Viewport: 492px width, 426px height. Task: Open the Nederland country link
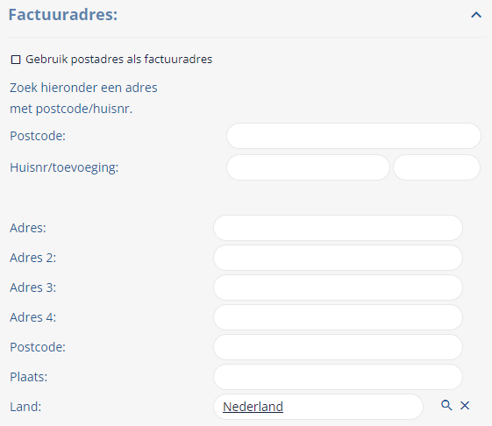click(253, 407)
